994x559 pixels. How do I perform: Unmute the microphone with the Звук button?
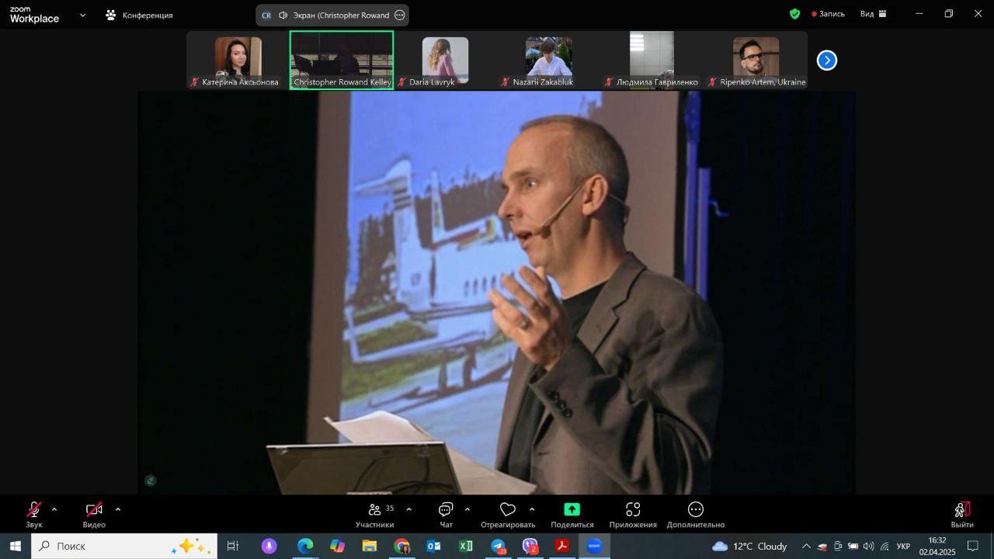click(34, 515)
